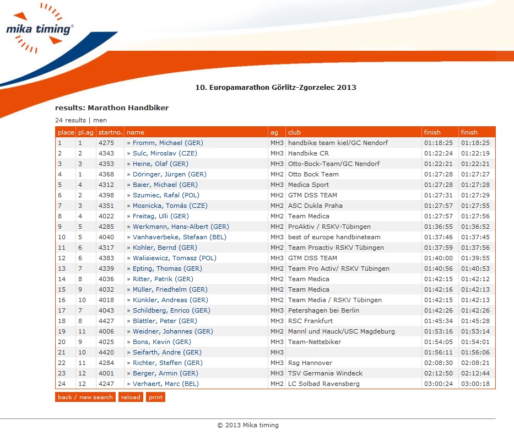Image resolution: width=514 pixels, height=435 pixels.
Task: Click finish time 03:00:24
Action: click(439, 384)
